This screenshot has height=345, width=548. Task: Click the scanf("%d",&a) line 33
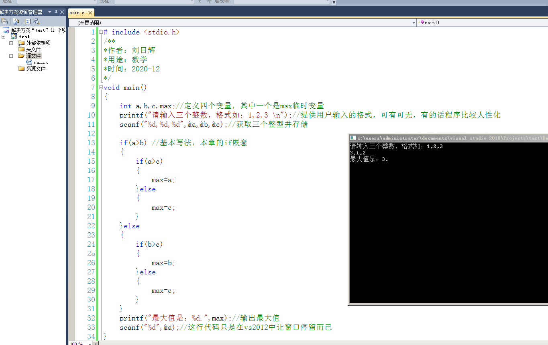pos(226,327)
